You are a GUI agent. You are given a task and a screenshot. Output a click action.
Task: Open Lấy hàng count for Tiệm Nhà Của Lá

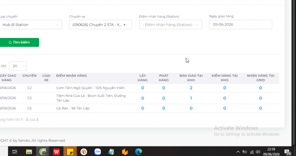coord(143,98)
